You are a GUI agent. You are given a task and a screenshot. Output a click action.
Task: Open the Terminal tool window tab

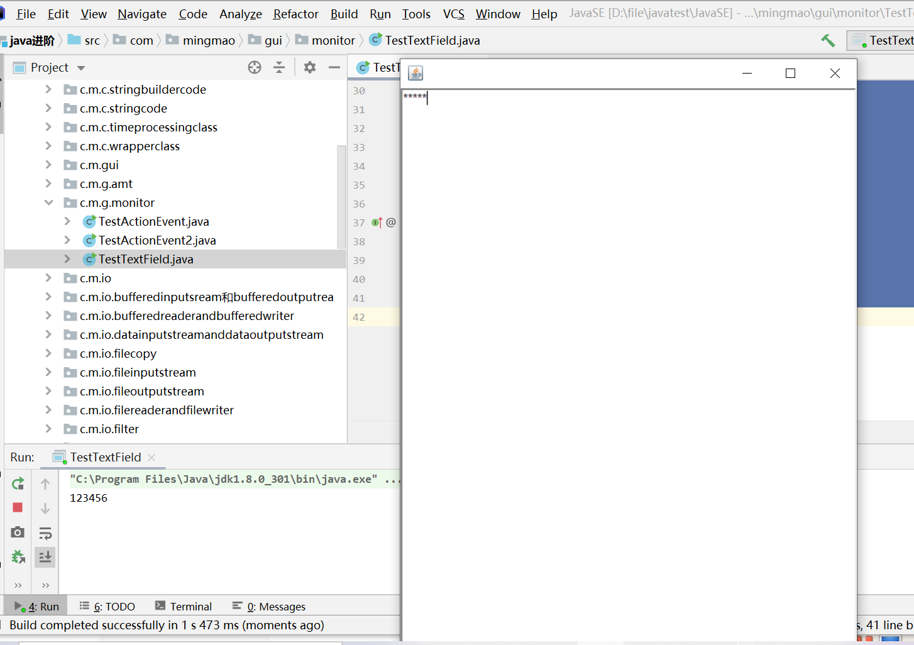(184, 607)
